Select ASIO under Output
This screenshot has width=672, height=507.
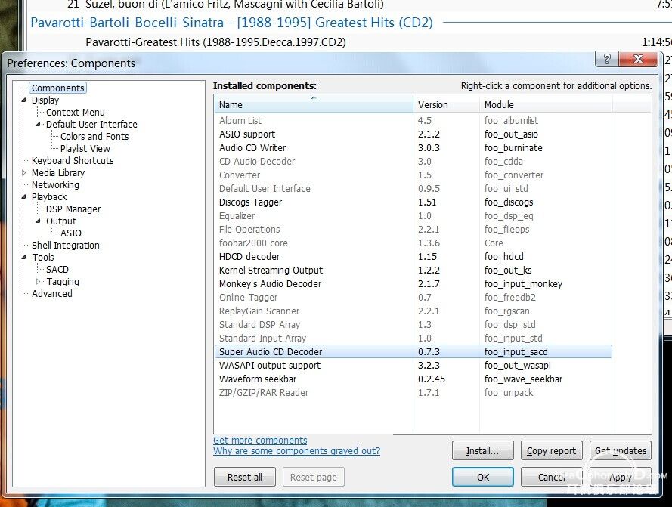pos(71,233)
